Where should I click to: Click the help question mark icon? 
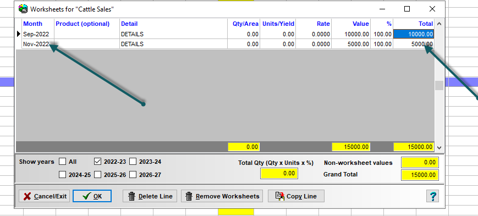(x=432, y=196)
